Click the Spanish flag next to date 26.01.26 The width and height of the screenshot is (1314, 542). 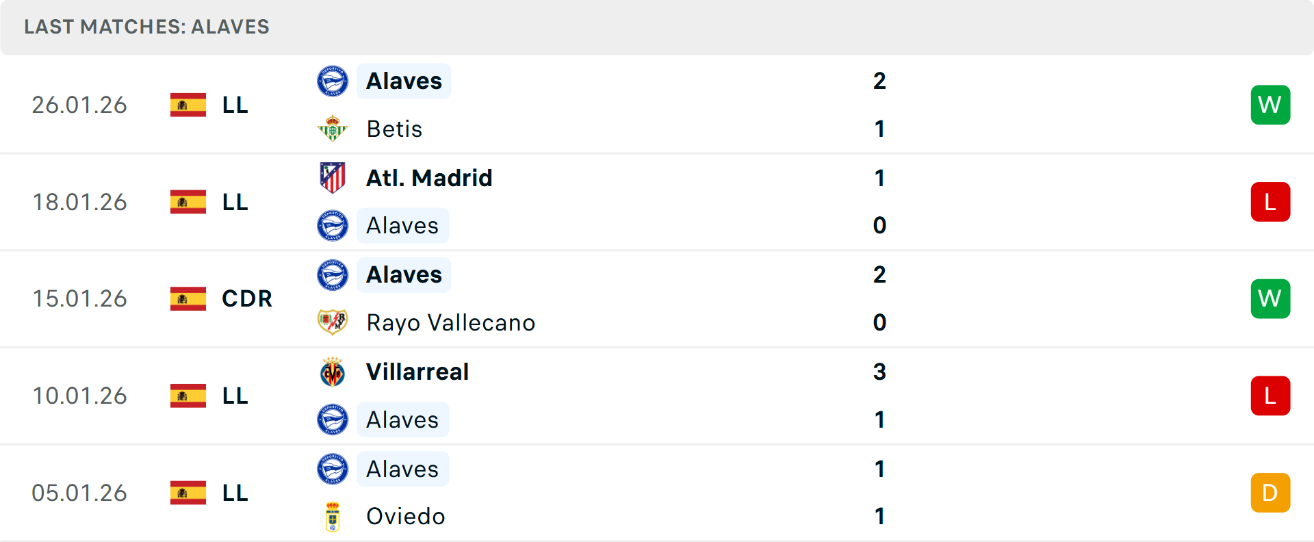[x=187, y=105]
